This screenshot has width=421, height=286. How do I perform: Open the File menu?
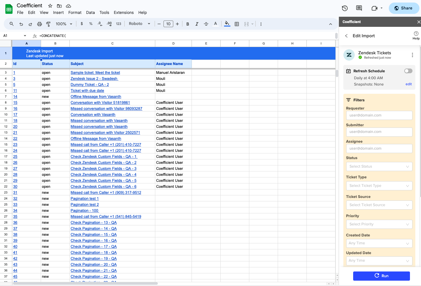point(20,13)
